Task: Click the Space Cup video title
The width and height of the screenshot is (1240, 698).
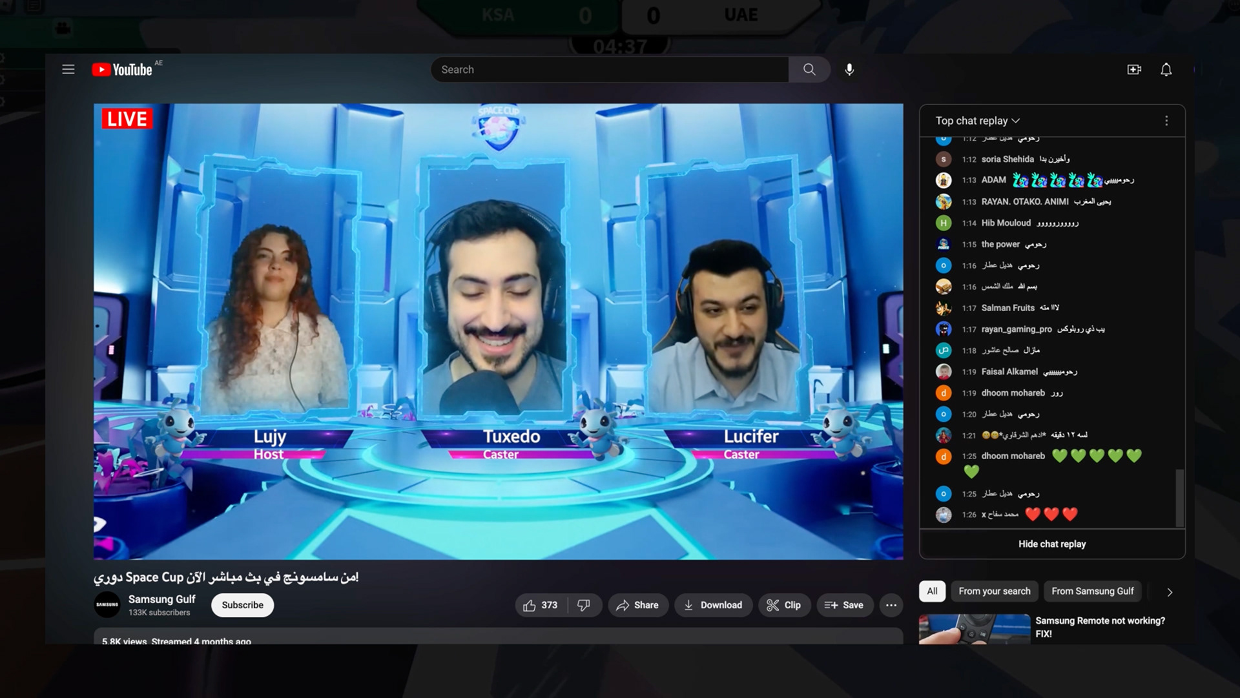Action: (x=226, y=577)
